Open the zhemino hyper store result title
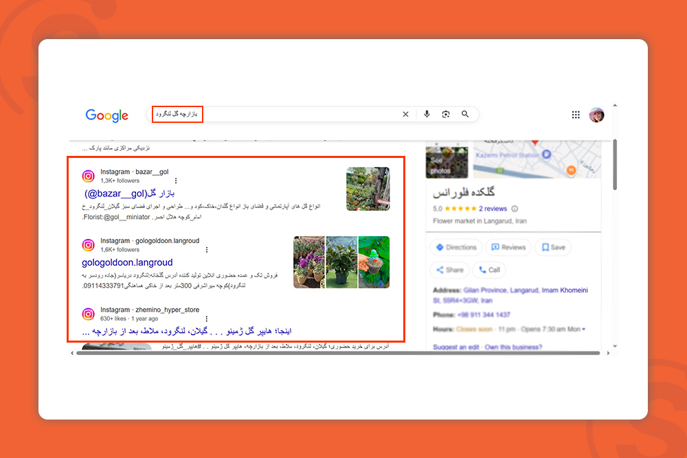This screenshot has height=458, width=687. coord(187,331)
